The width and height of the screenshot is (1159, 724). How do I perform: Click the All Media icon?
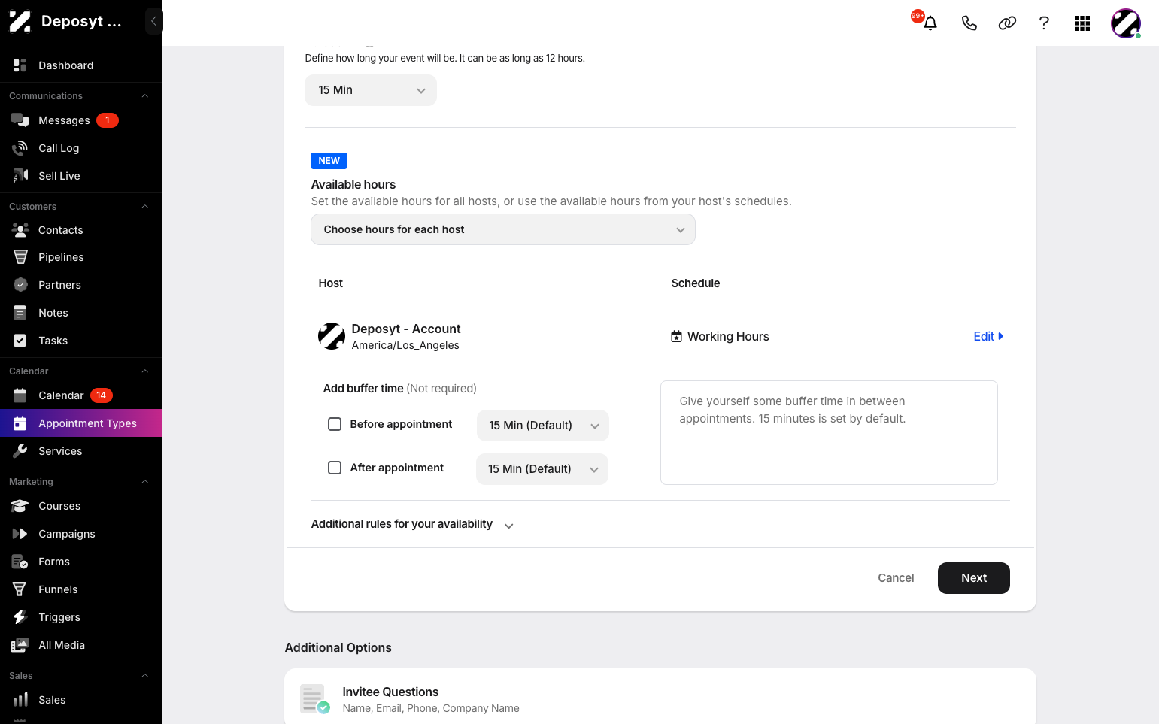[x=20, y=645]
